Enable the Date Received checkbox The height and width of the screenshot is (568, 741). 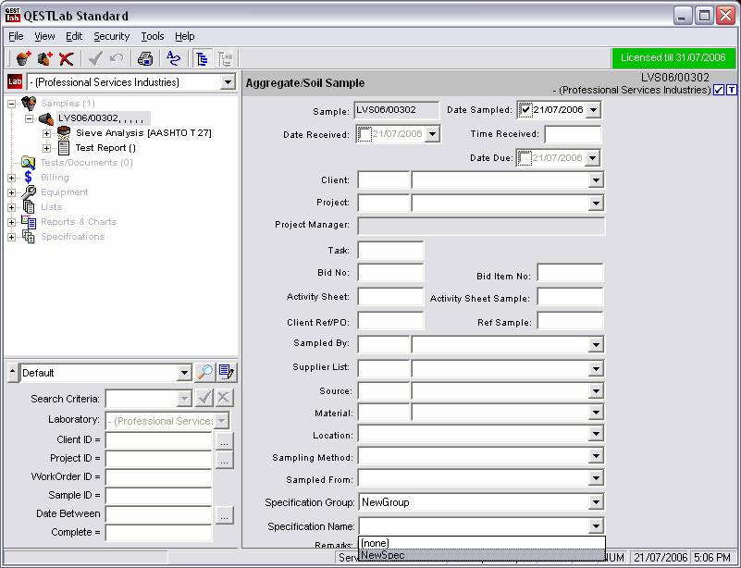(x=364, y=134)
